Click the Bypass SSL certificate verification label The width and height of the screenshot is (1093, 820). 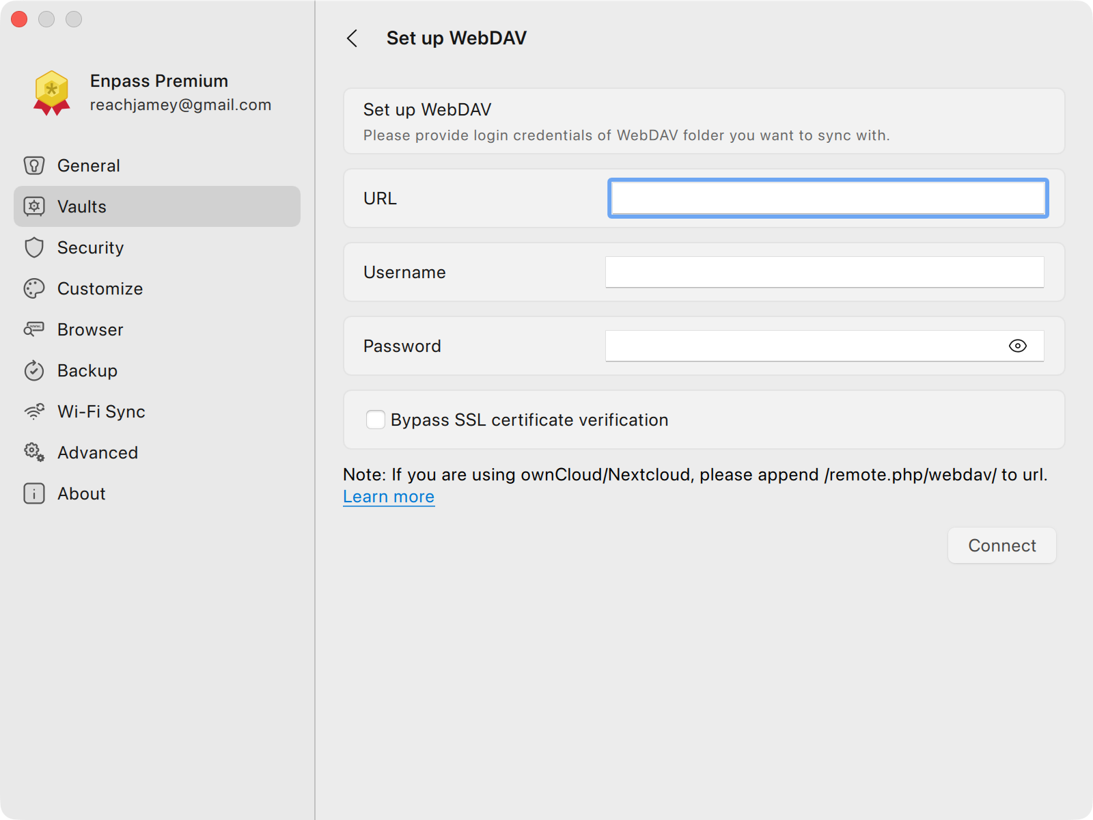pyautogui.click(x=529, y=420)
